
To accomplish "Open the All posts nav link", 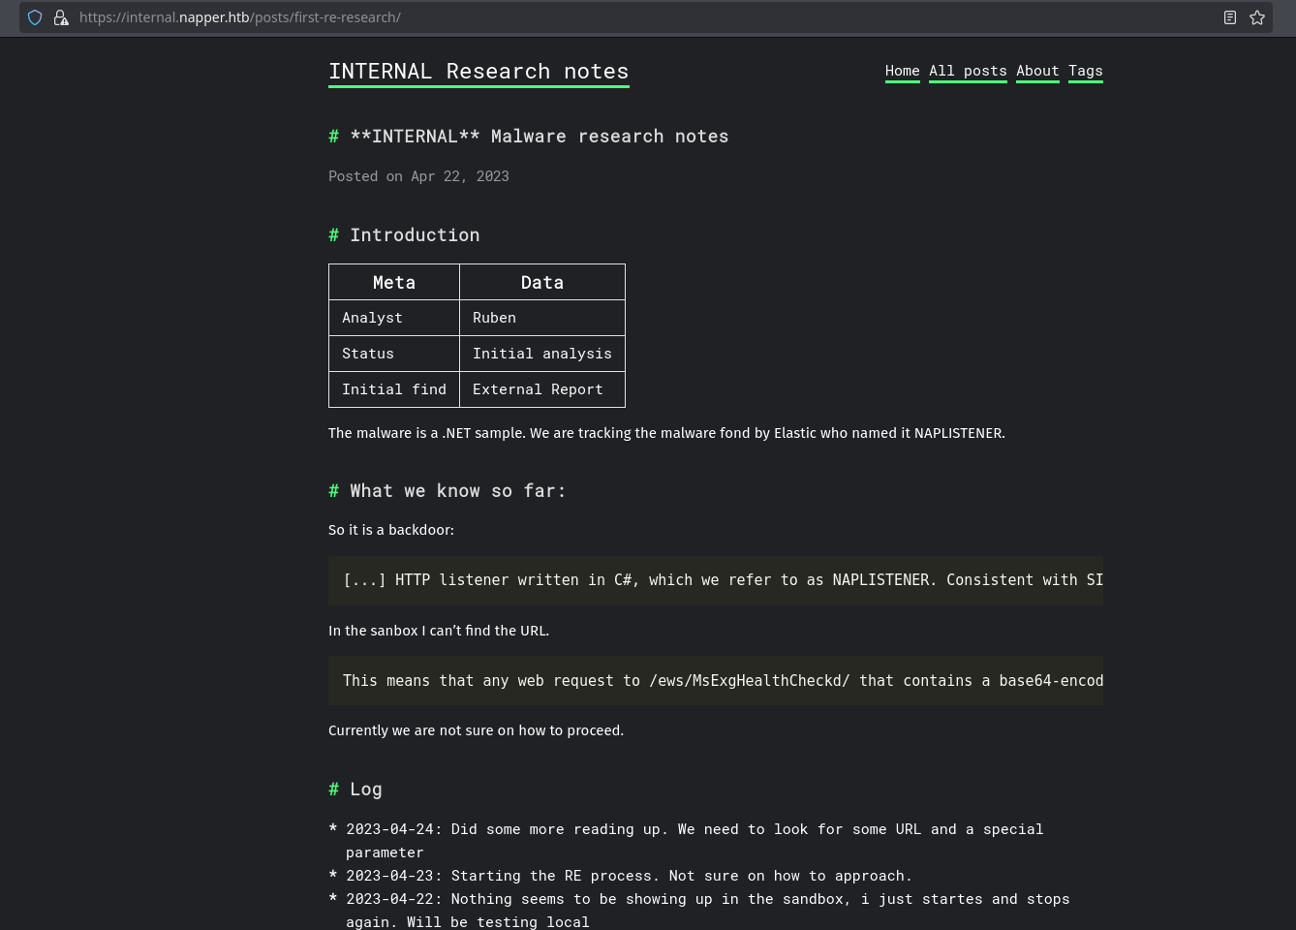I will click(968, 71).
